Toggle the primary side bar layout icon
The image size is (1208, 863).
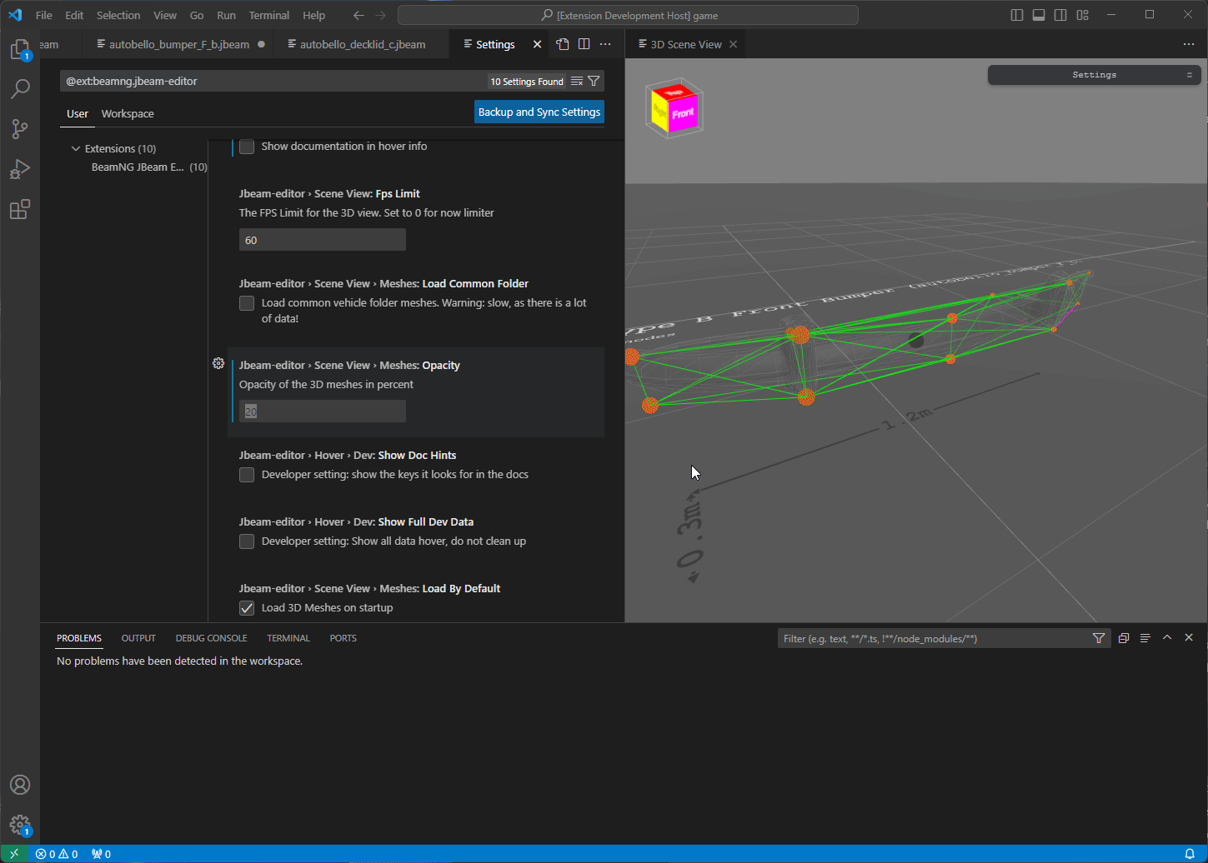pos(1017,15)
